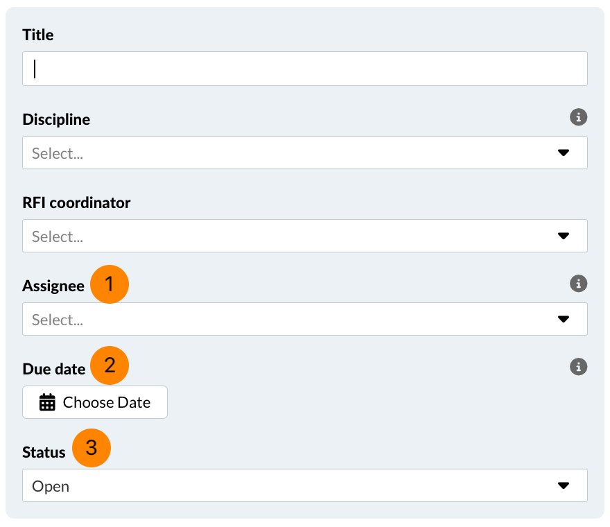The height and width of the screenshot is (527, 610).
Task: Click the Discipline Select... placeholder
Action: [x=58, y=153]
